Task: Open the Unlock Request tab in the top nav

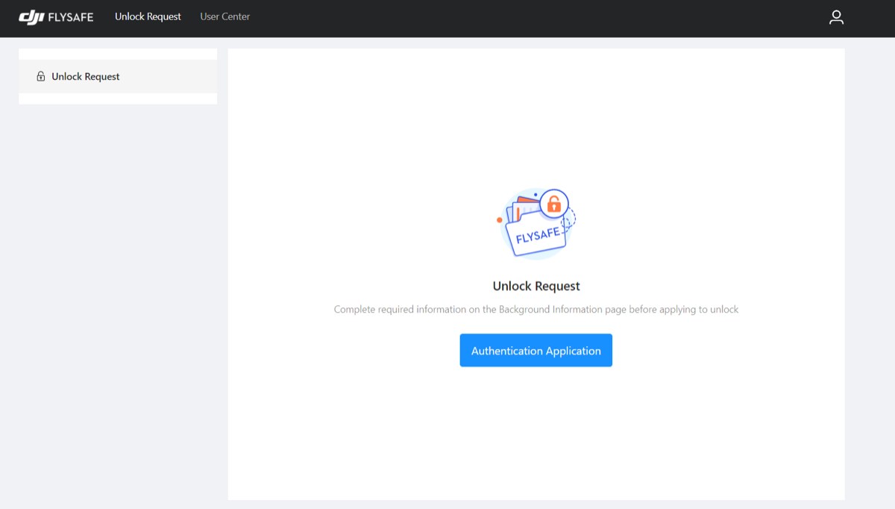Action: pos(148,16)
